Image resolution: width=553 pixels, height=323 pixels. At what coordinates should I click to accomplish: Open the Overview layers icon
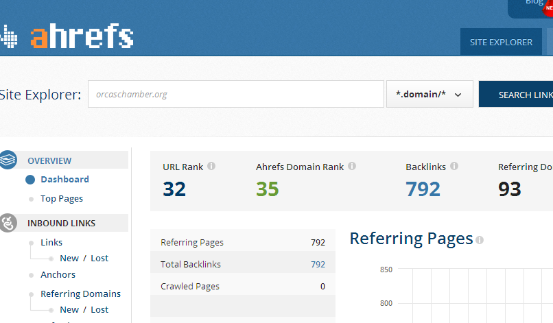[8, 160]
